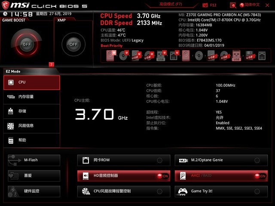This screenshot has width=275, height=206.
Task: Click the CPU基频 100.00MHz value
Action: point(226,85)
